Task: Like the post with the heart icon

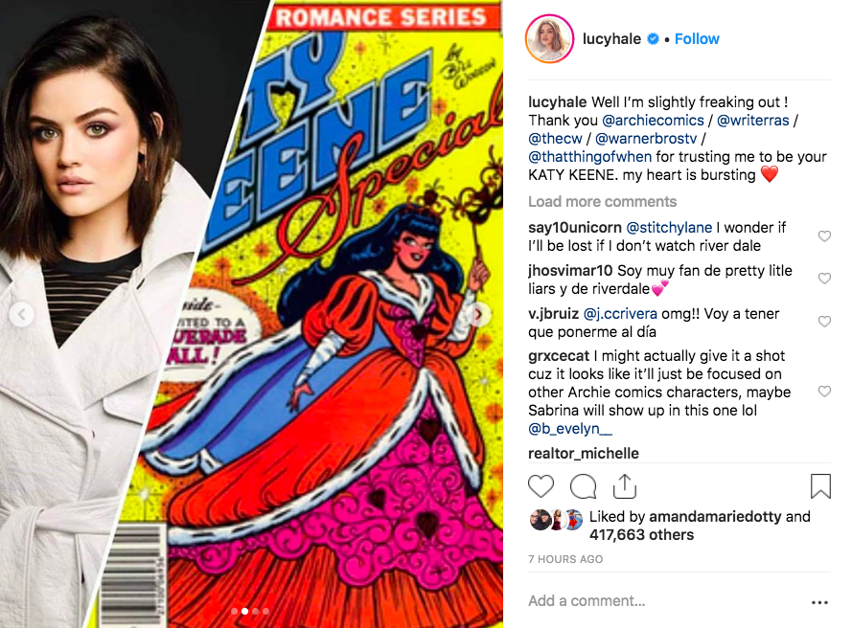Action: [x=541, y=486]
